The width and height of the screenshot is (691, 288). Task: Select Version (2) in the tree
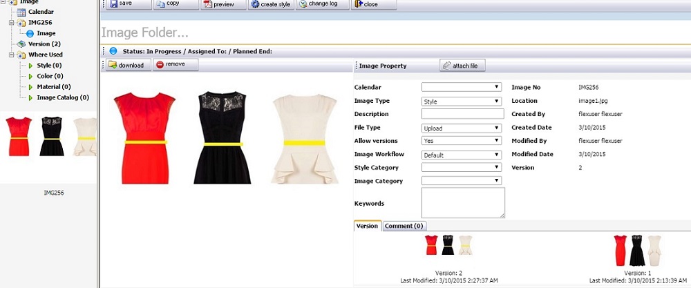[x=44, y=44]
